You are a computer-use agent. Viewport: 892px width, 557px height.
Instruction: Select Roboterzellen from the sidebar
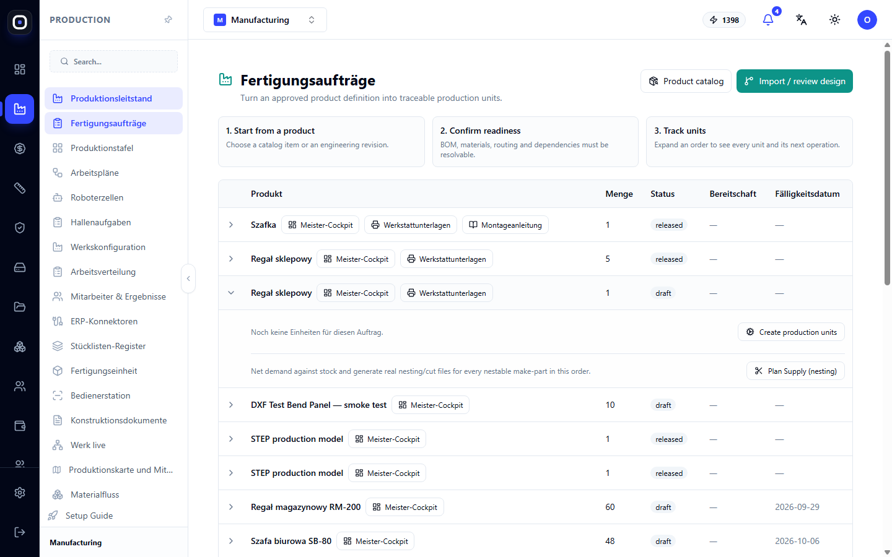tap(113, 197)
